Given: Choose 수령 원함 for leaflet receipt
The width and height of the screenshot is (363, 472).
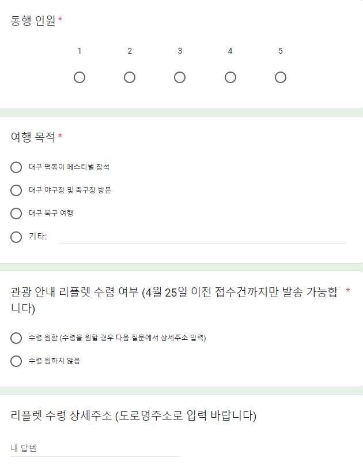Looking at the screenshot, I should [16, 338].
